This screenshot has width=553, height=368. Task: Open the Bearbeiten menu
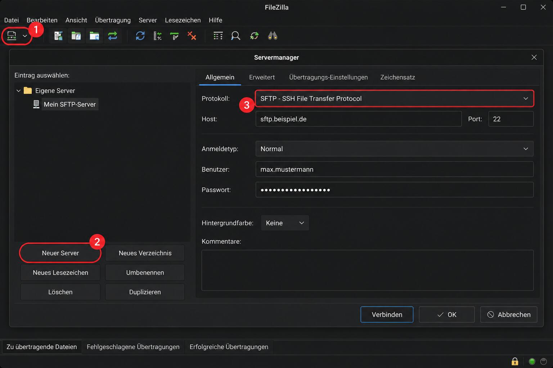click(42, 20)
